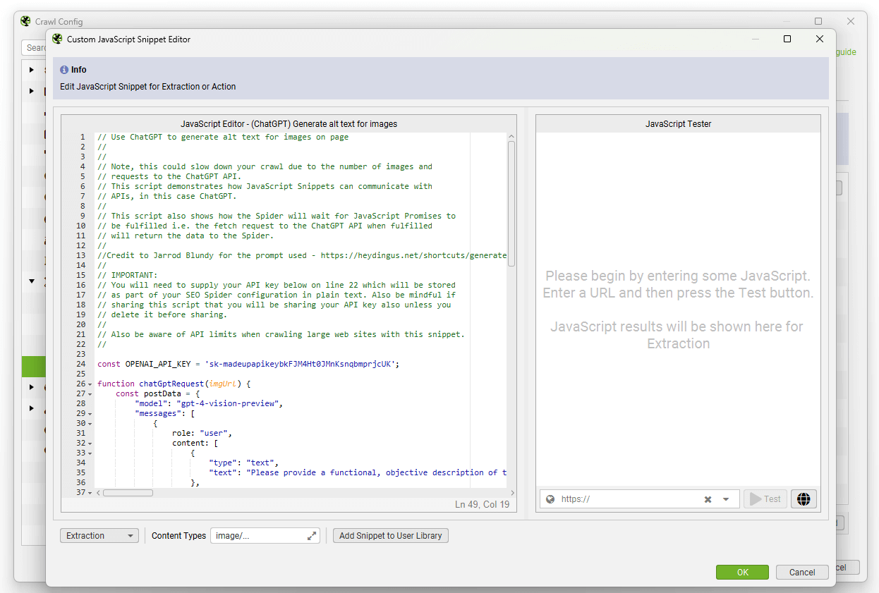
Task: Click the "Please provide a functional" prompt text line
Action: [x=358, y=473]
